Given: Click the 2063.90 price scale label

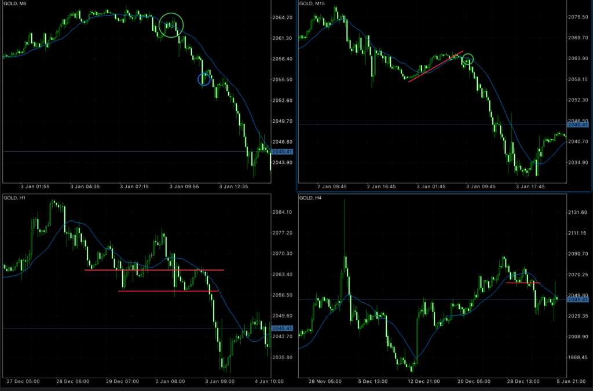Looking at the screenshot, I should tap(578, 59).
